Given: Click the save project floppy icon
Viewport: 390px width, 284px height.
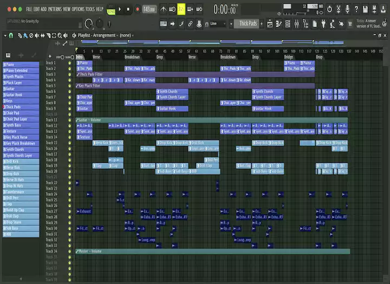Looking at the screenshot, I should coord(365,9).
